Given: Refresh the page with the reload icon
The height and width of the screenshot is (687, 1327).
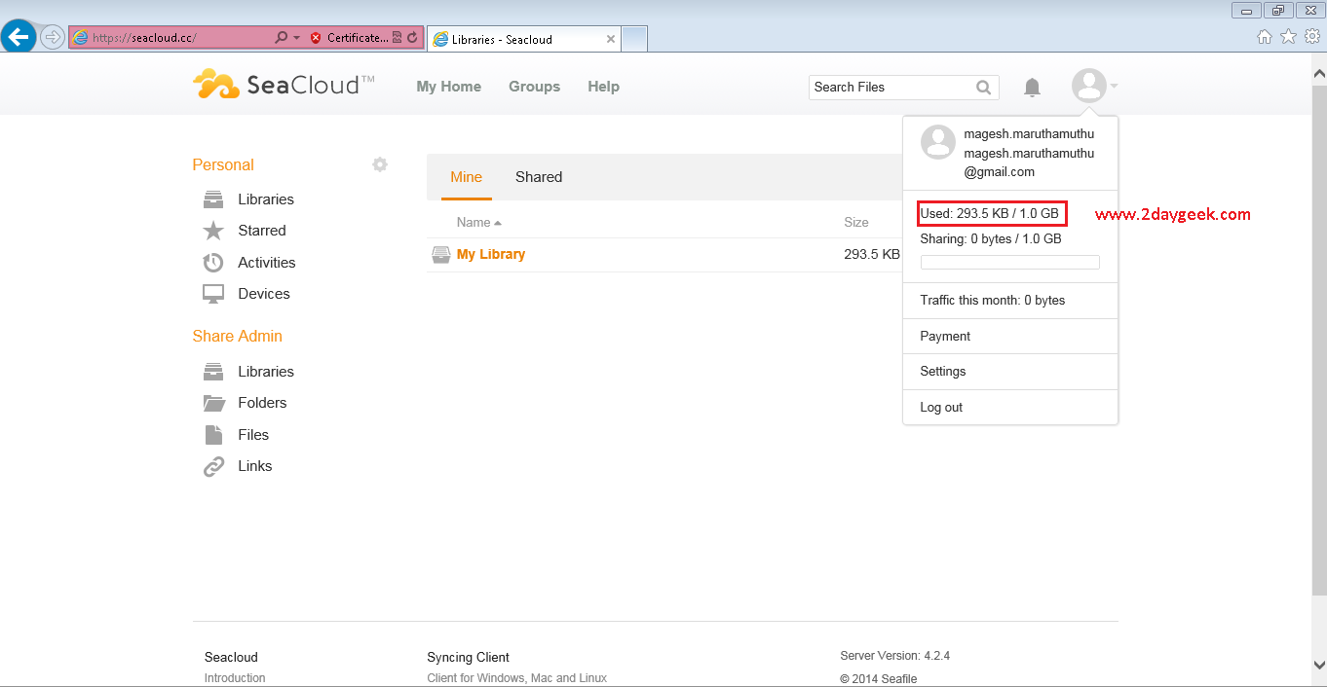Looking at the screenshot, I should click(x=412, y=38).
